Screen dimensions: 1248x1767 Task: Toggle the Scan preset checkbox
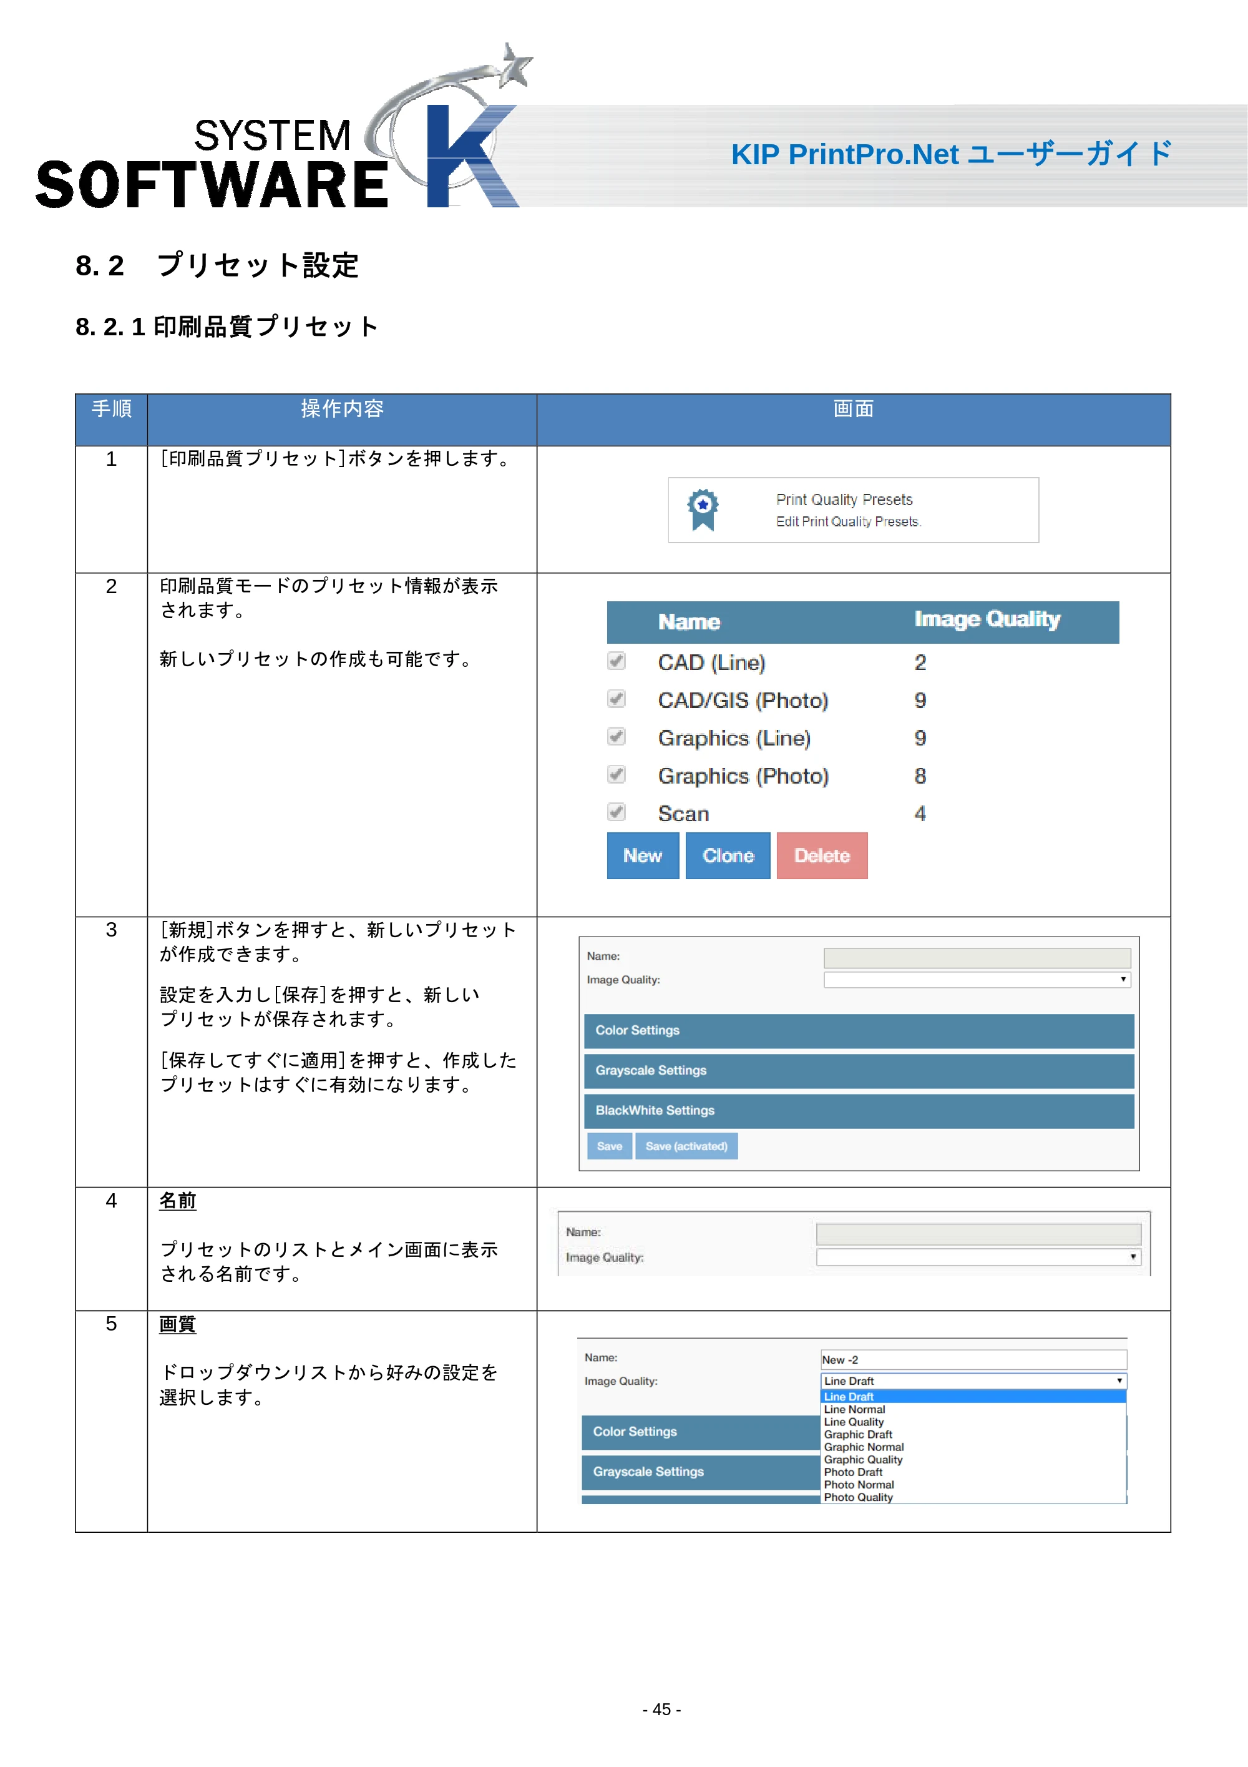616,812
